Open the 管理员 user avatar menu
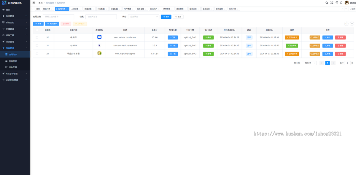Screen dimensions: 356x175 [x=347, y=3]
